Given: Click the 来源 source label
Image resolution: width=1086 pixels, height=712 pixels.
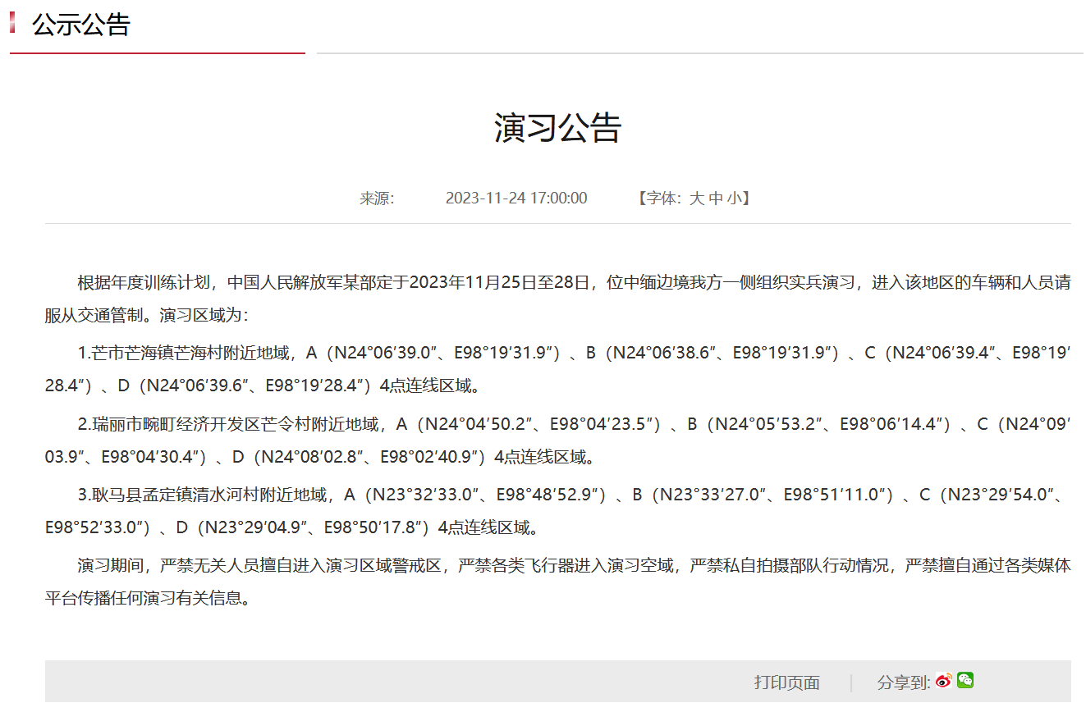Looking at the screenshot, I should pyautogui.click(x=377, y=198).
